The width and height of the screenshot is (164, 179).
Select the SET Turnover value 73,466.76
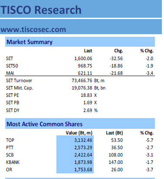(x=82, y=80)
